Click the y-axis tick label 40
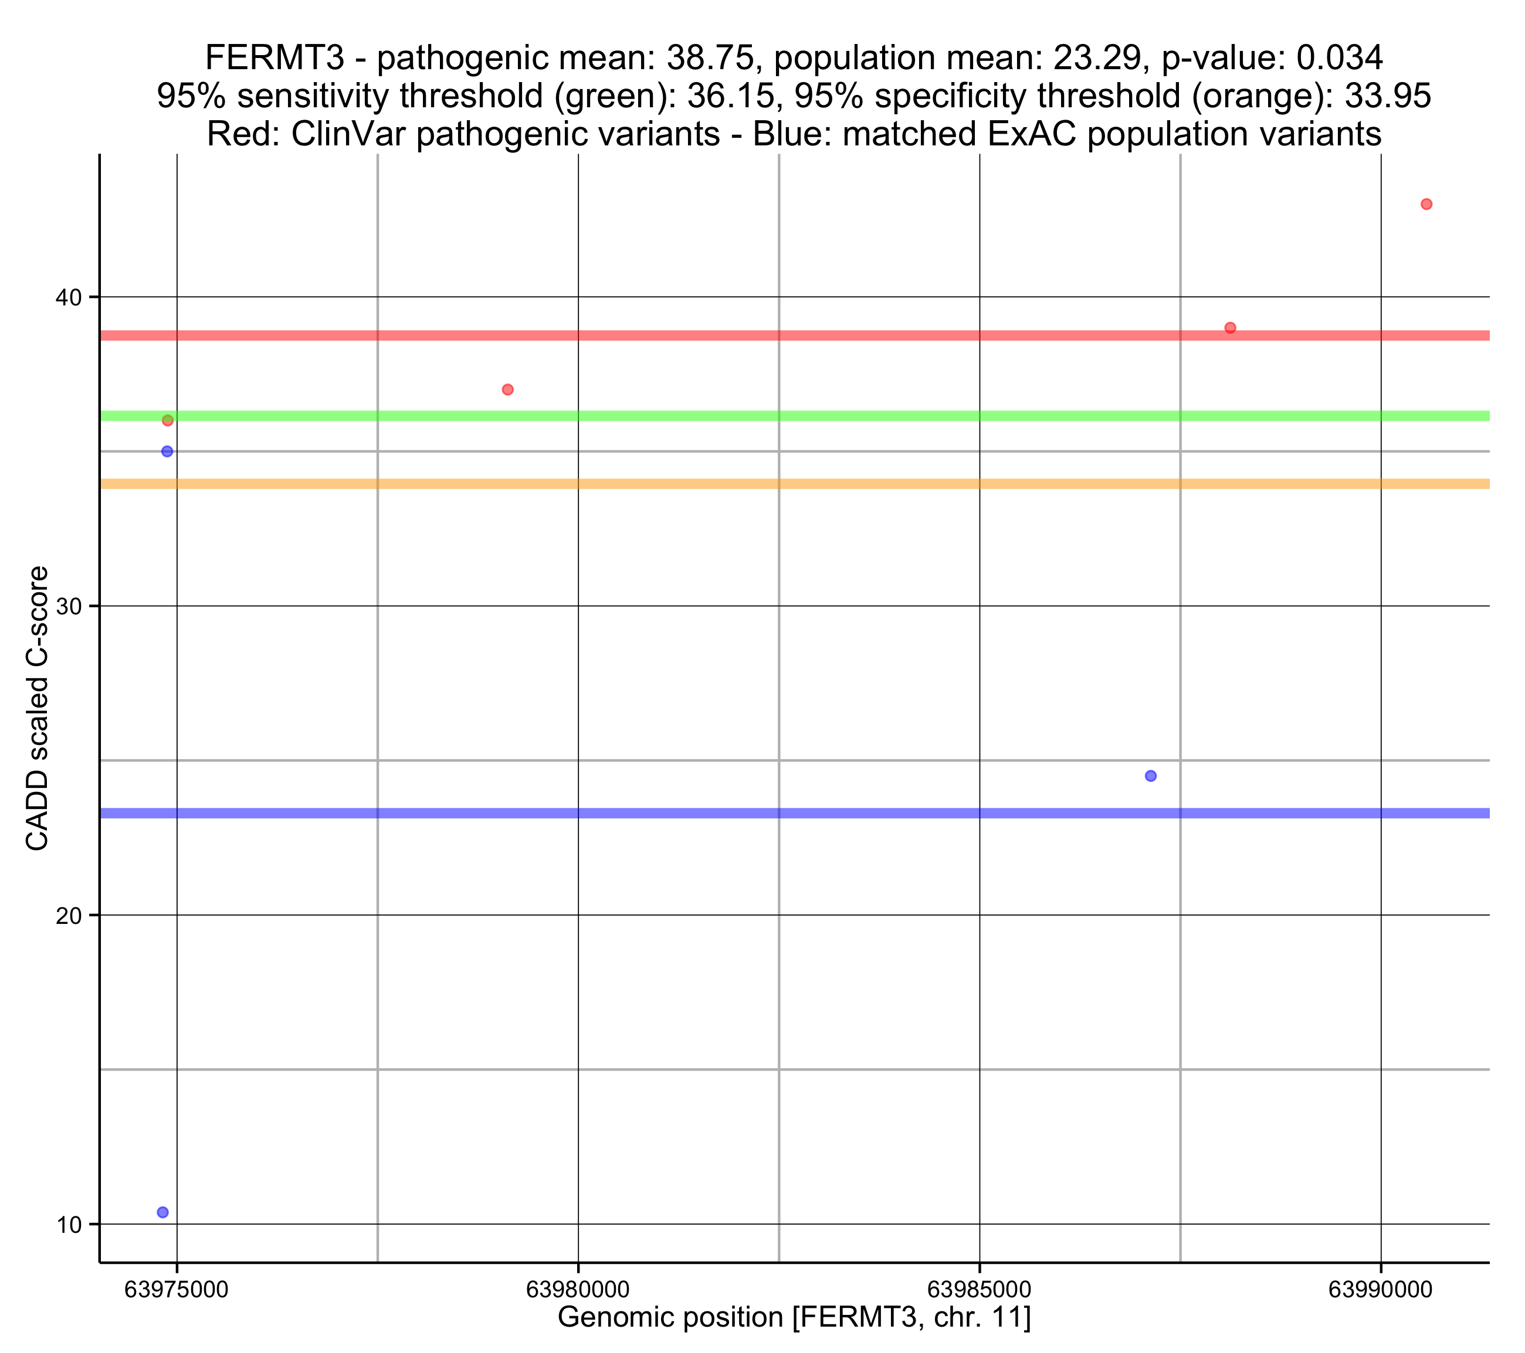1525x1353 pixels. 68,298
